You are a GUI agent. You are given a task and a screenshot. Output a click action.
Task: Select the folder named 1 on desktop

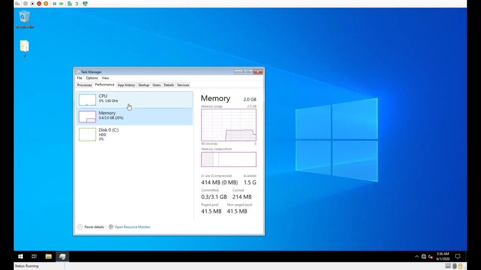[24, 49]
